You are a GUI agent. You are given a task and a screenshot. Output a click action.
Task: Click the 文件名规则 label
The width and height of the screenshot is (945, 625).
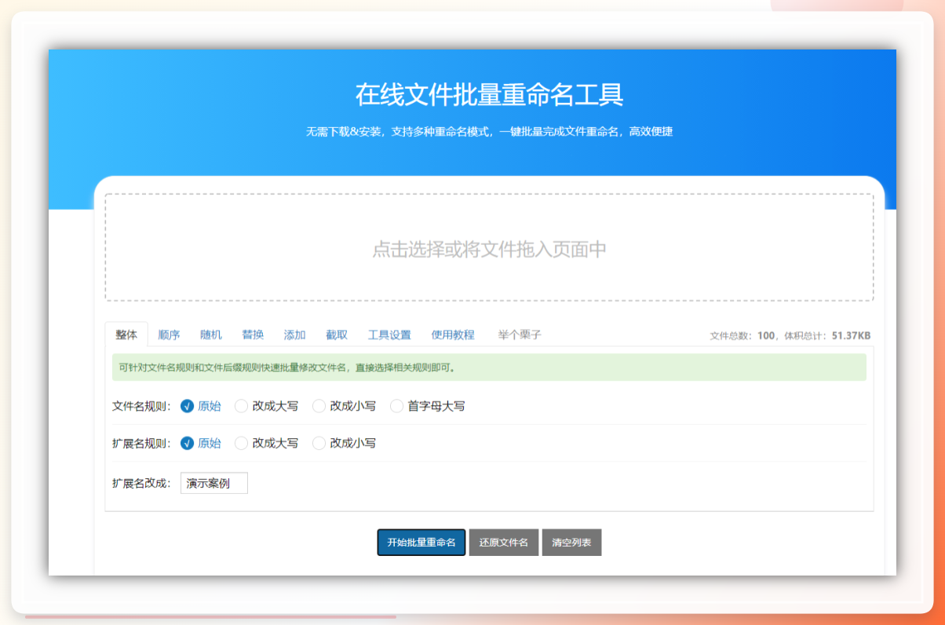point(141,406)
